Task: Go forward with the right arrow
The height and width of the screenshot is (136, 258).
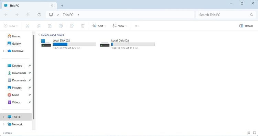Action: point(17,15)
